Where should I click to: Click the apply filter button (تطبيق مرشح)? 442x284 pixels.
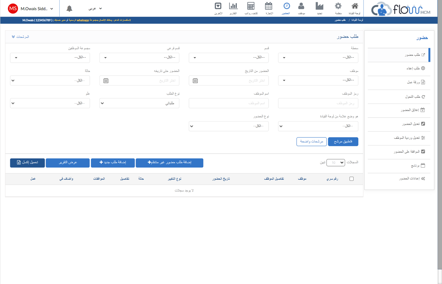[x=343, y=142]
